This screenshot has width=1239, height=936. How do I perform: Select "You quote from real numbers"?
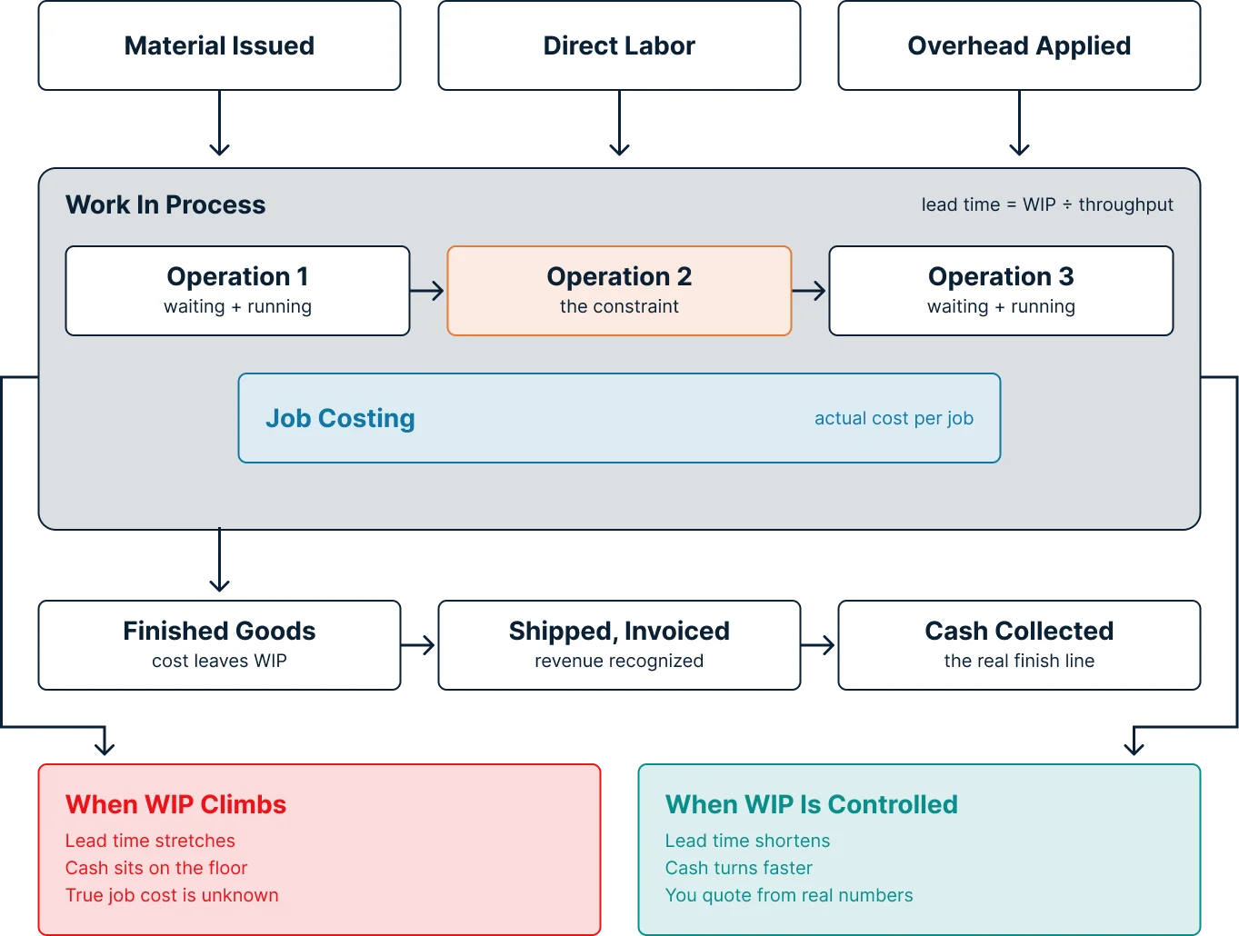click(789, 895)
